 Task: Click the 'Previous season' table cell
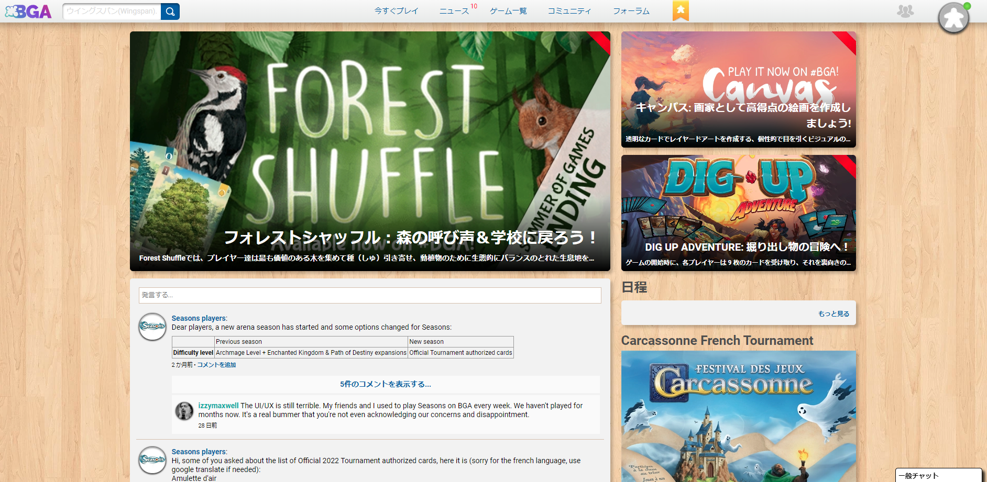(311, 342)
